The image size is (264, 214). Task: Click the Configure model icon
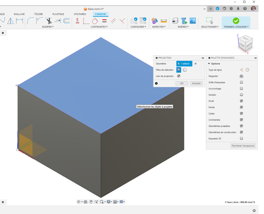(134, 21)
